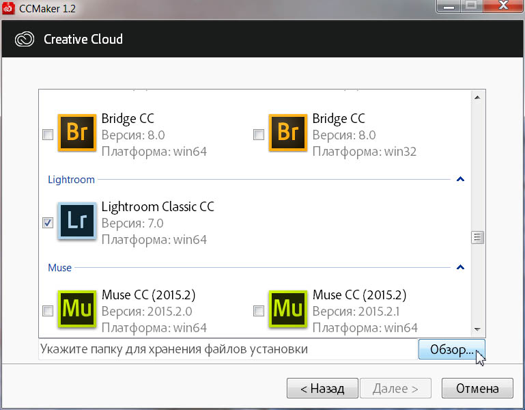This screenshot has width=525, height=410.
Task: Minimize the CCMaker window
Action: [x=449, y=6]
